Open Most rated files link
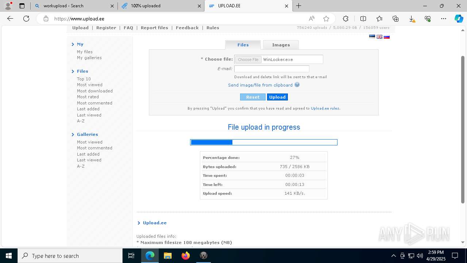 coord(88,97)
